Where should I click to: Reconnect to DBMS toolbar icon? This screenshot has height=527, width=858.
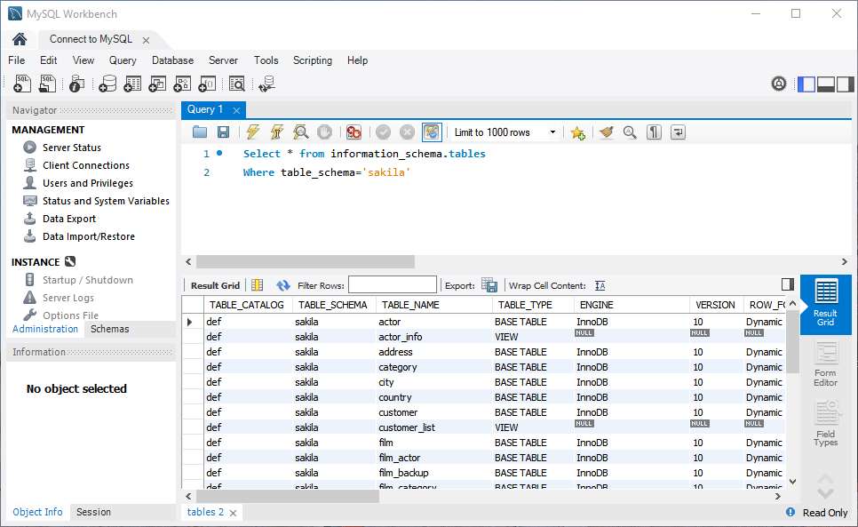coord(267,84)
